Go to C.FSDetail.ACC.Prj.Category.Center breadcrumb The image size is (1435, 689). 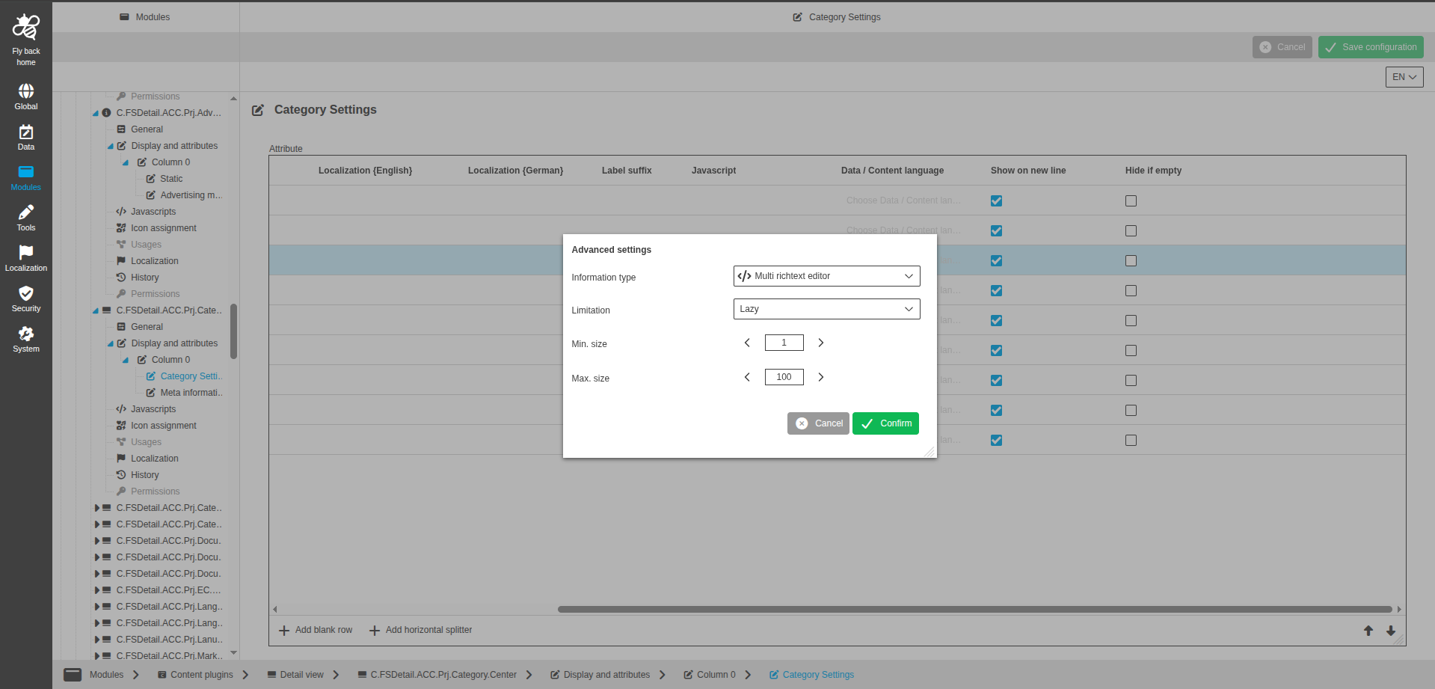click(x=437, y=675)
